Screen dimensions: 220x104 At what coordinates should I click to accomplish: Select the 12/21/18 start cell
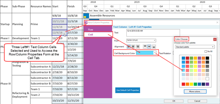[59, 67]
